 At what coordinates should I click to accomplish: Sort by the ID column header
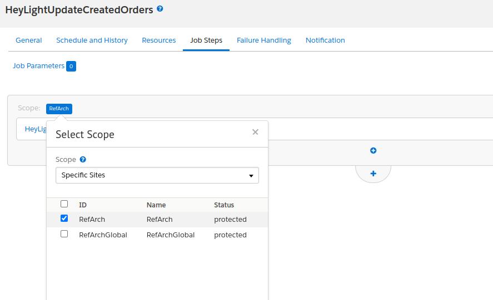(x=83, y=205)
